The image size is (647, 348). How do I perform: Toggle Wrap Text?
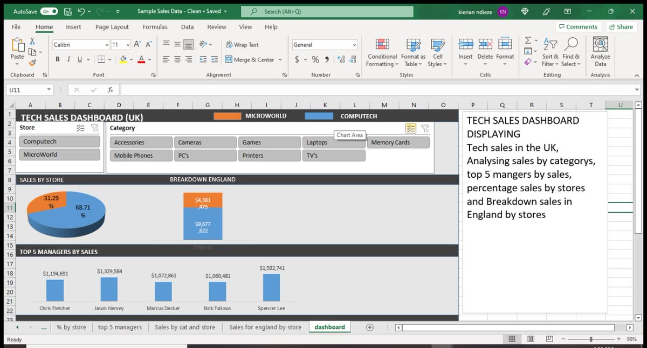242,45
